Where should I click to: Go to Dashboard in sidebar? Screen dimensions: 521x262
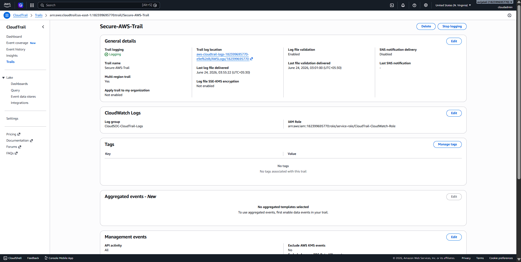[x=14, y=37]
